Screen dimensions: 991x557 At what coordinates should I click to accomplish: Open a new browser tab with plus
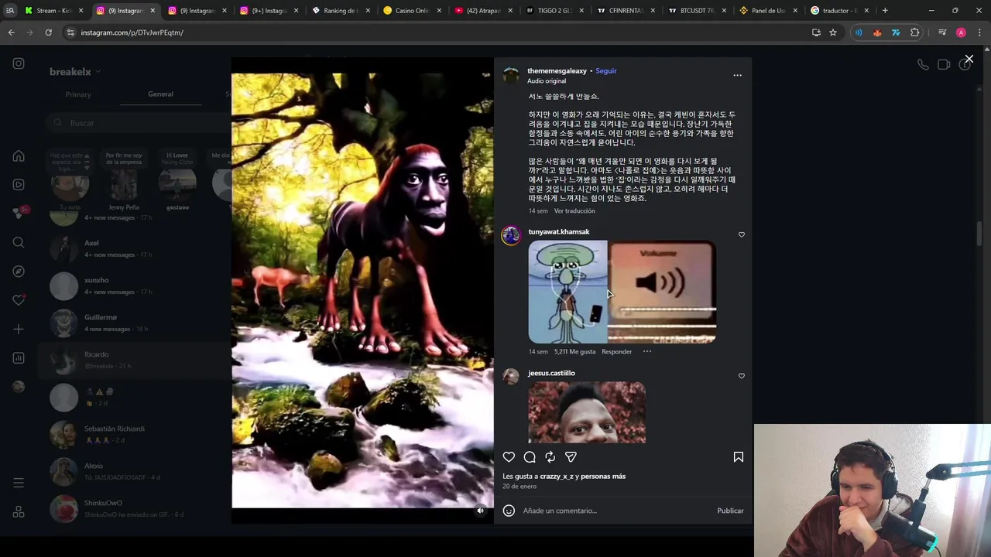885,11
